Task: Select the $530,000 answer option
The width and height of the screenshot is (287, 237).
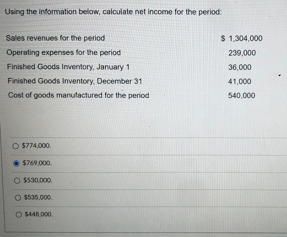Action: (x=16, y=180)
